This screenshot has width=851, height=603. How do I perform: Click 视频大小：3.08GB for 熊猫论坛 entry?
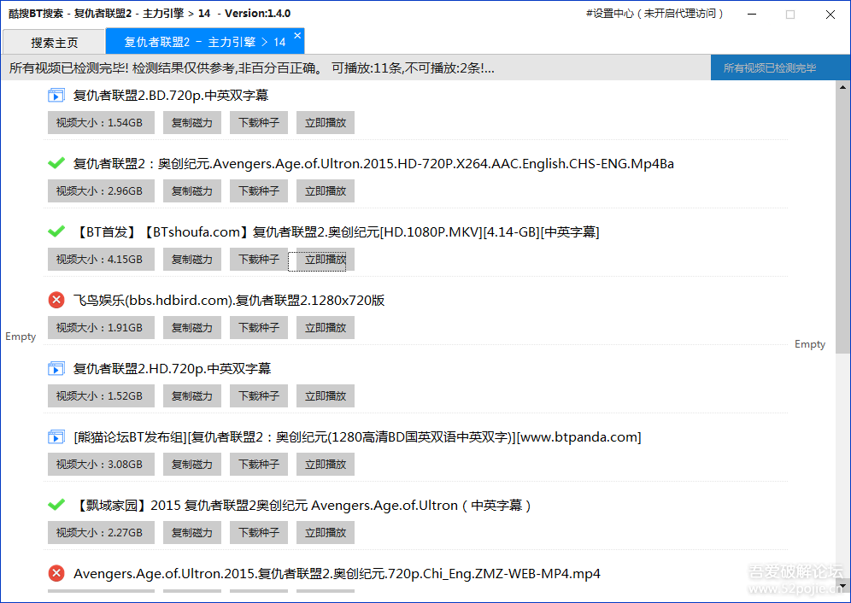pos(101,465)
